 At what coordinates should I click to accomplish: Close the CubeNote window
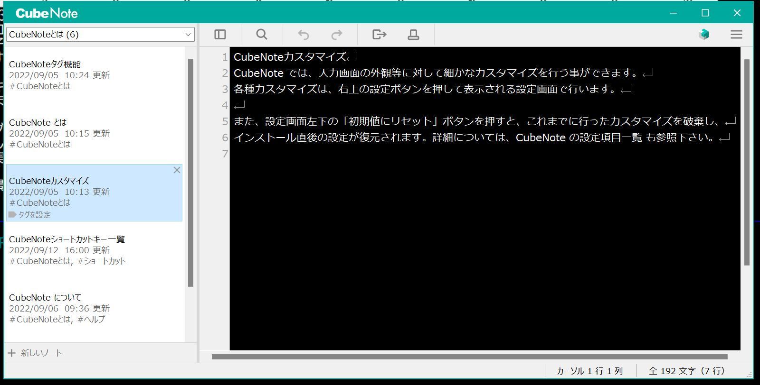tap(737, 13)
